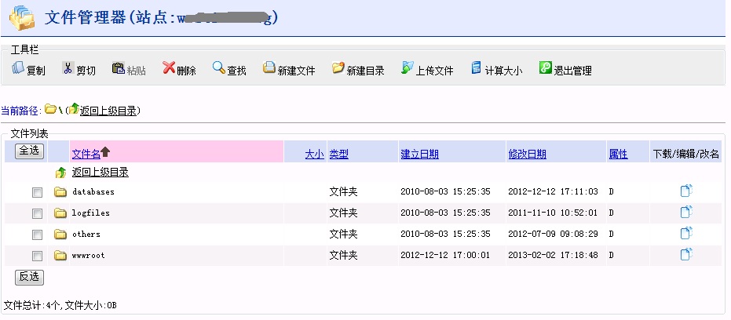Image resolution: width=731 pixels, height=320 pixels.
Task: Select the logfiles folder checkbox
Action: tap(37, 213)
